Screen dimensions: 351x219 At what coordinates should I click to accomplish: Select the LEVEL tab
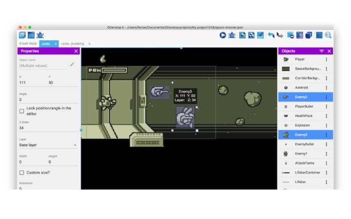(x=46, y=44)
